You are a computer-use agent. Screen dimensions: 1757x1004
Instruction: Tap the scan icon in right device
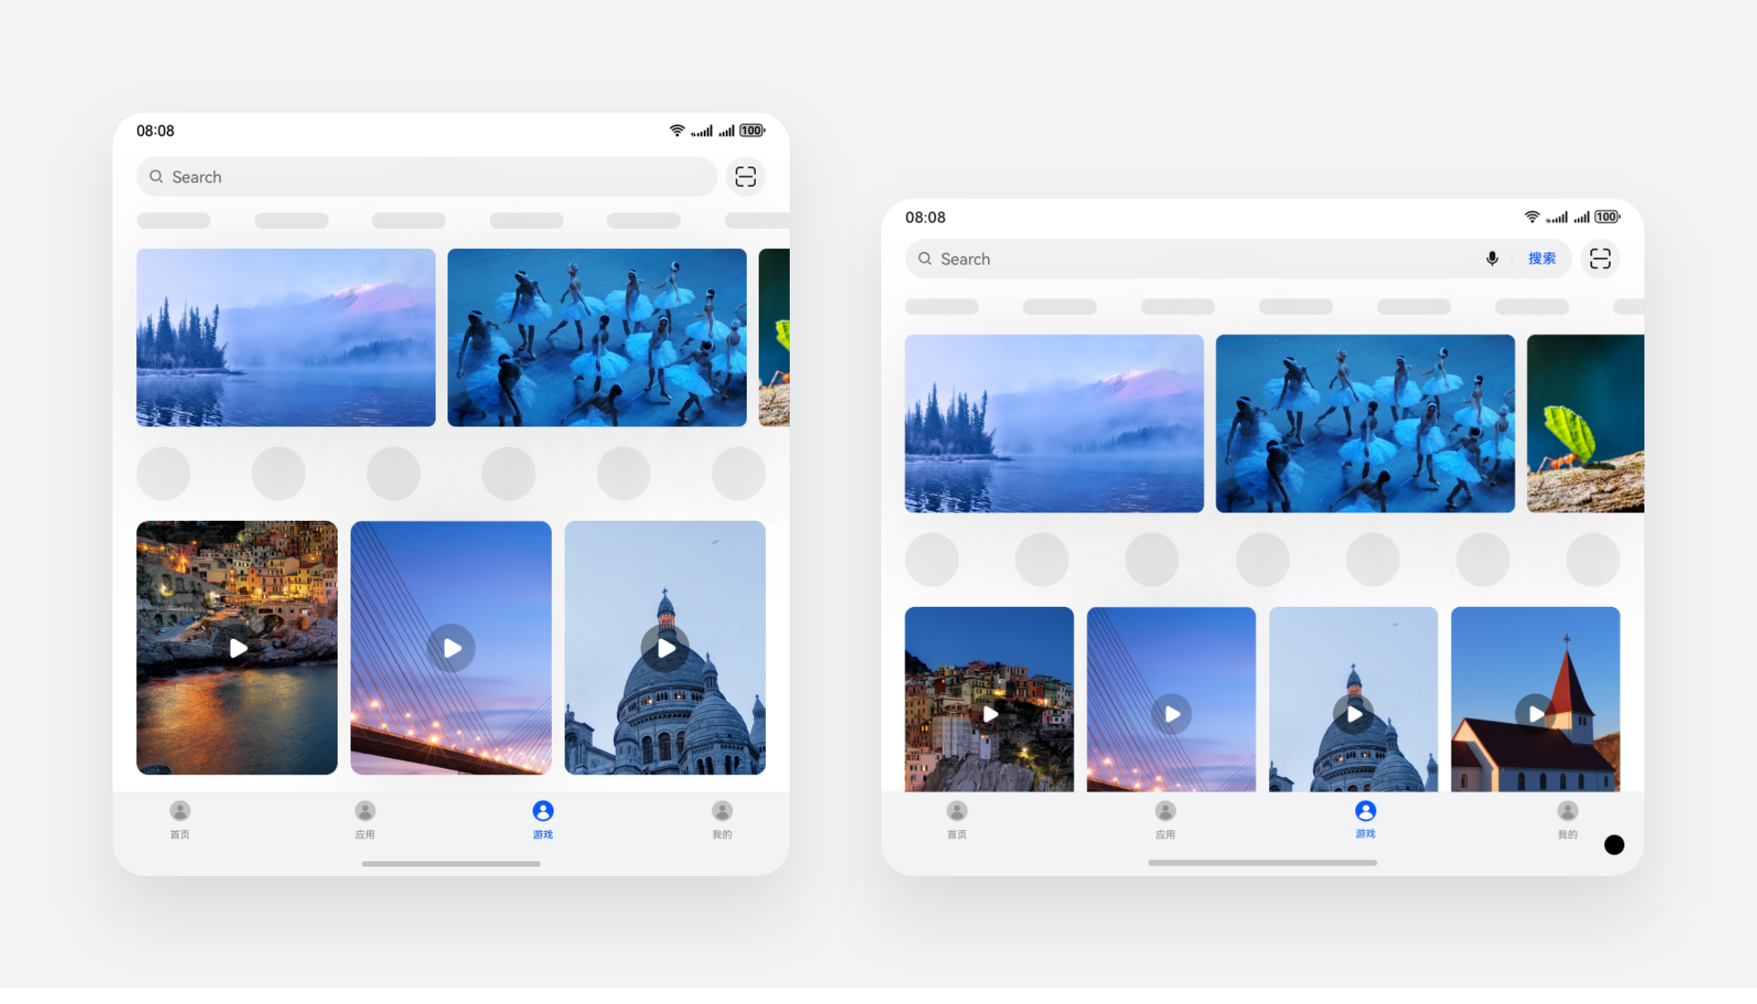[x=1600, y=259]
